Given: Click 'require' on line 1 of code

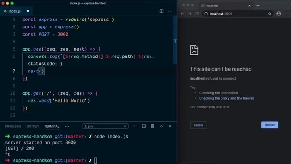Looking at the screenshot, I should [x=75, y=20].
